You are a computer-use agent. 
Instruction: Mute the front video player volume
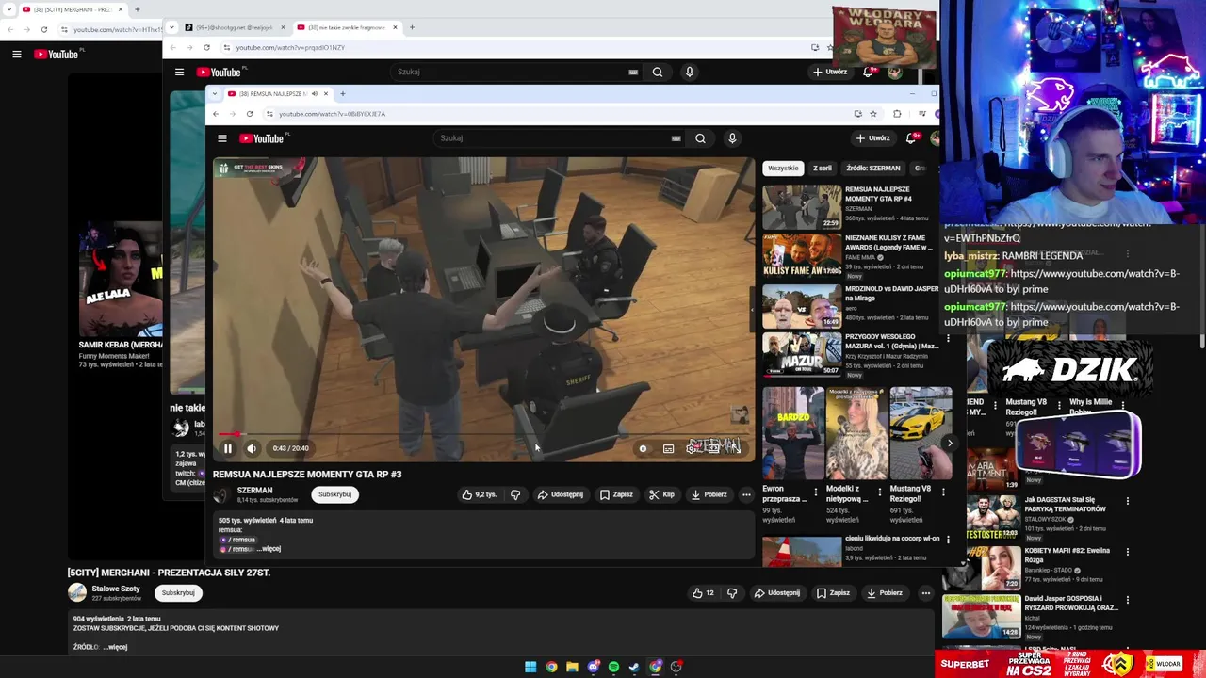[x=252, y=448]
